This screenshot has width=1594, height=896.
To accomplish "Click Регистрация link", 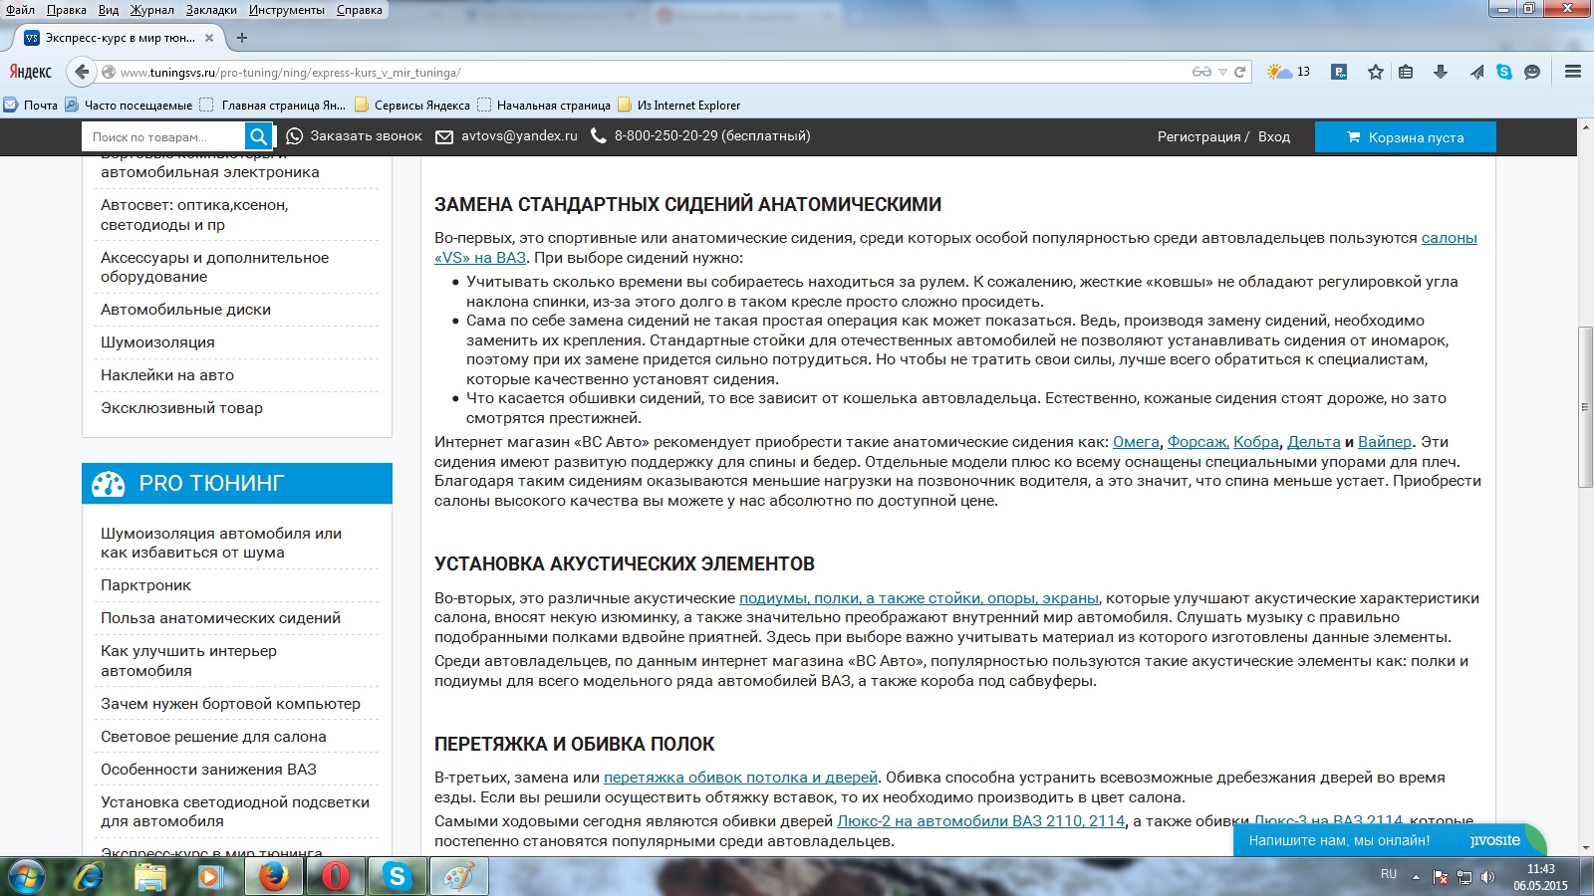I will 1199,136.
